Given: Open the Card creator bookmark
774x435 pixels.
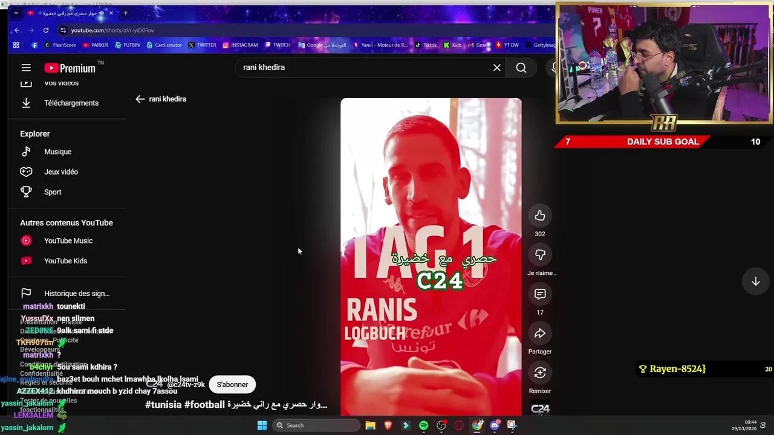Looking at the screenshot, I should point(164,45).
